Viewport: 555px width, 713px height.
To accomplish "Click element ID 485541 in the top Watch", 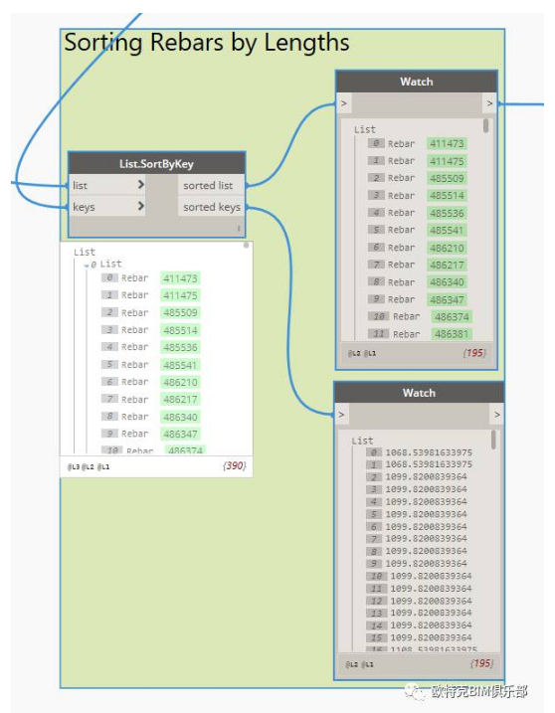I will (447, 230).
